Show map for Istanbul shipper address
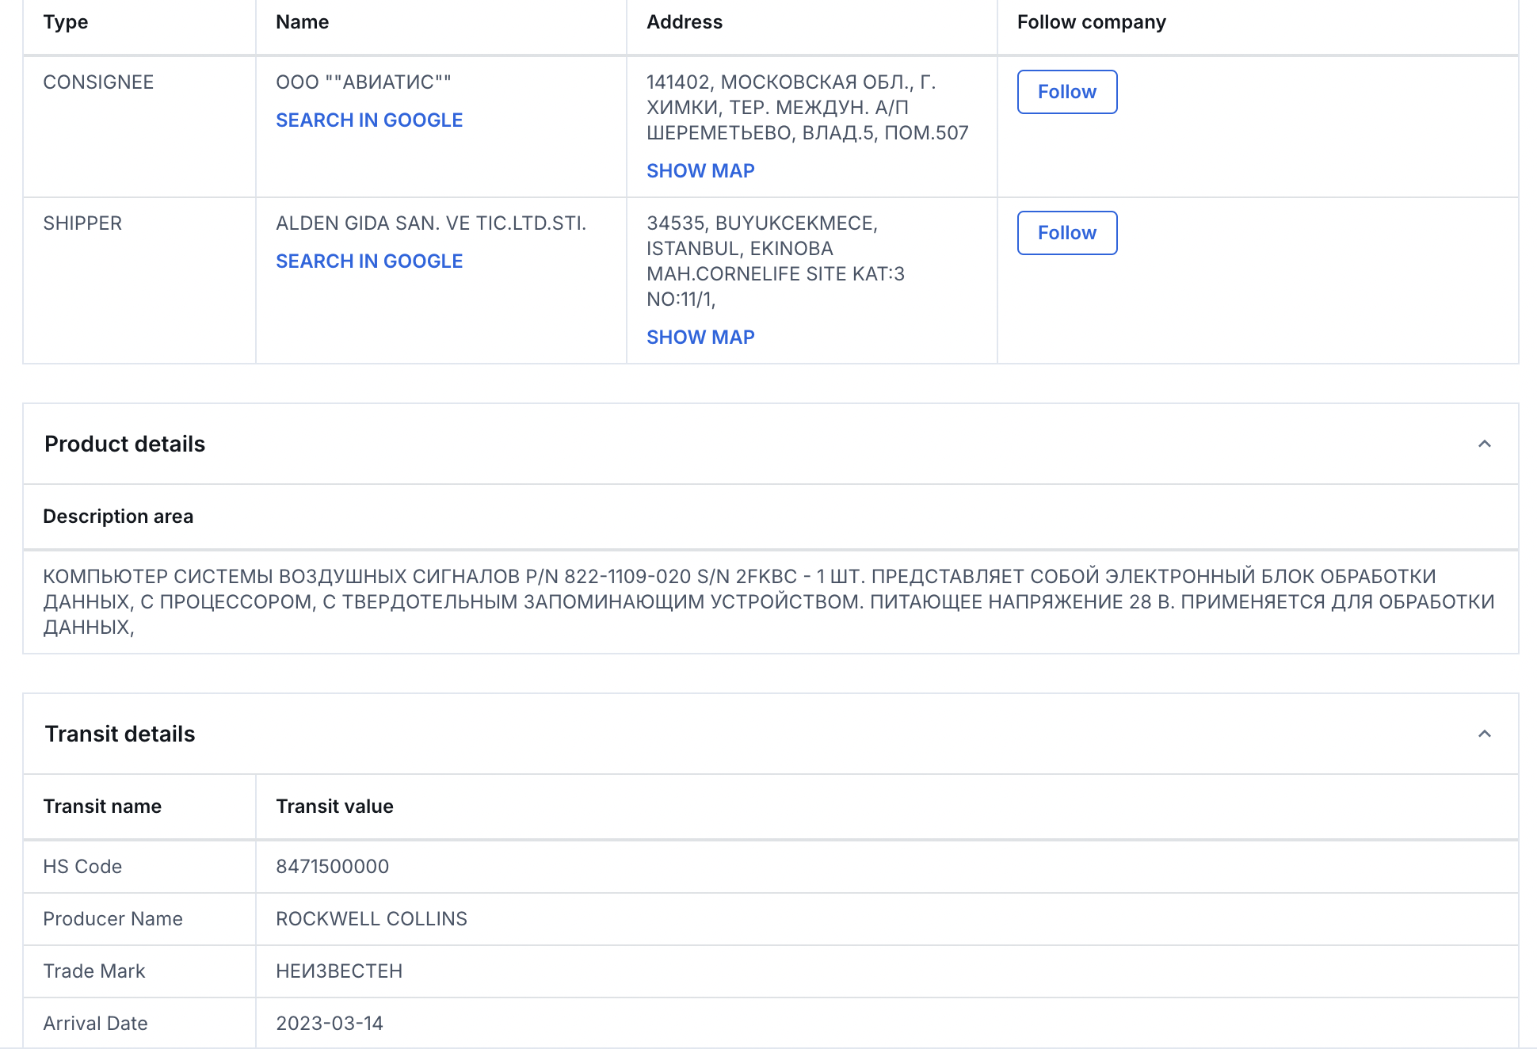Screen dimensions: 1537x1049 pyautogui.click(x=700, y=338)
